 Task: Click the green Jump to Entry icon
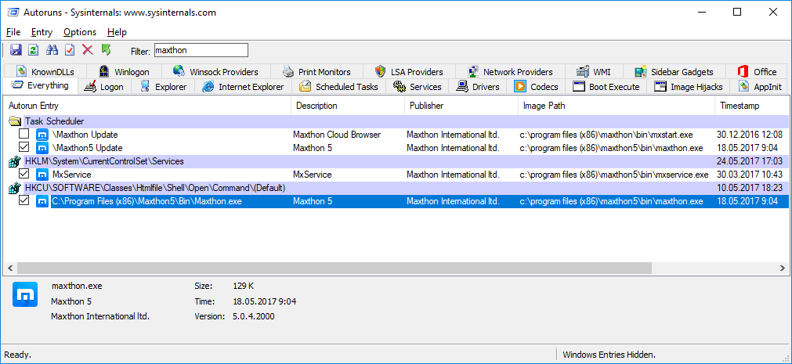click(x=106, y=50)
